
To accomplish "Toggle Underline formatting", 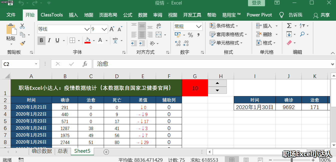I will point(57,40).
